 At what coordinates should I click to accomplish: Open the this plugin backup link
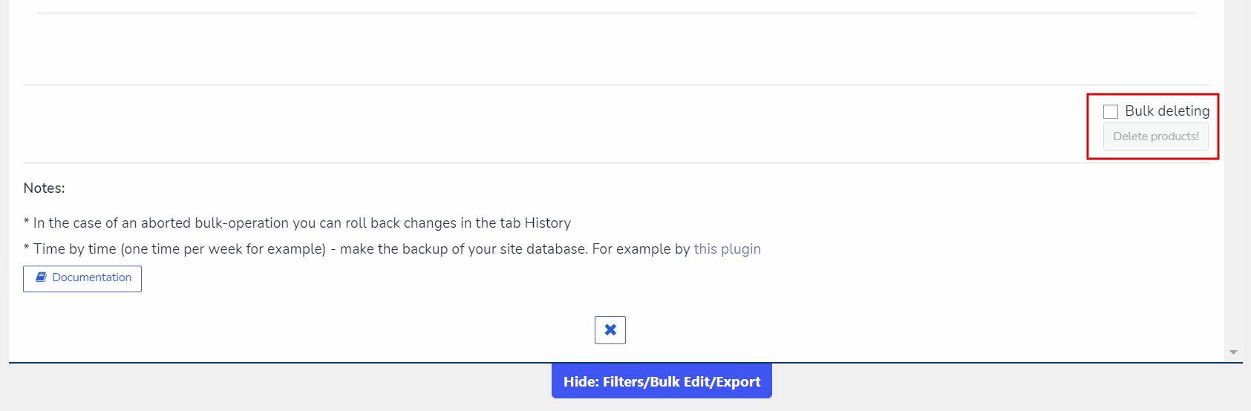click(x=727, y=249)
